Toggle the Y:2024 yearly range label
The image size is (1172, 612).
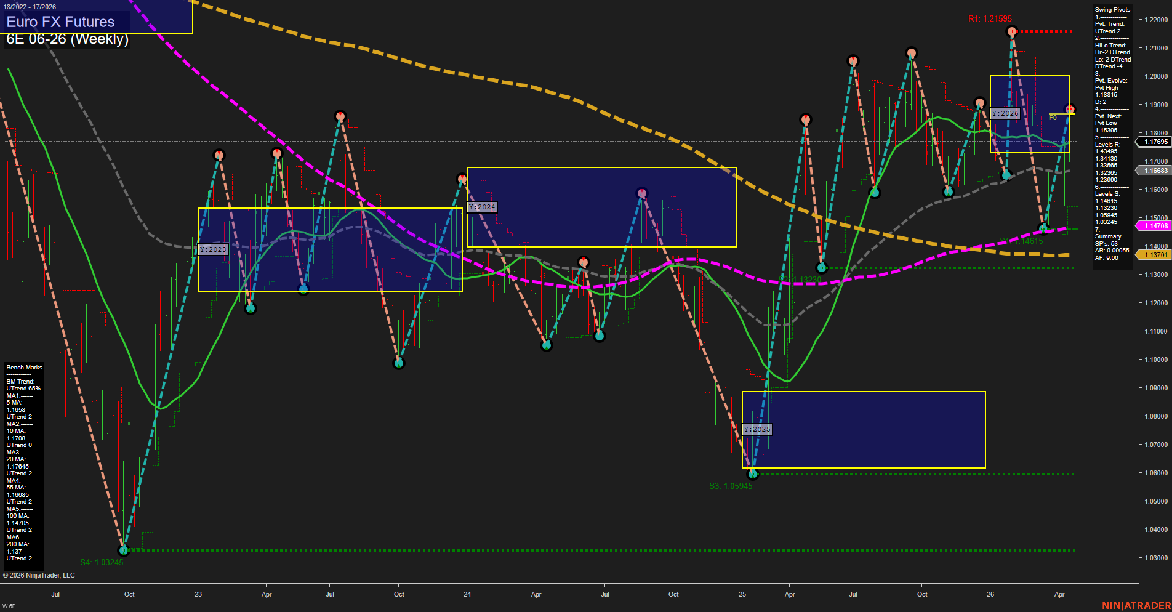click(x=481, y=207)
